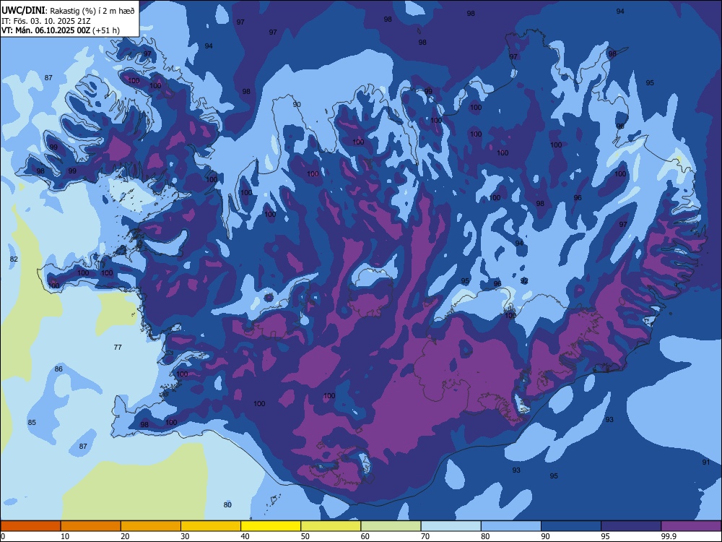The width and height of the screenshot is (722, 542).
Task: Pick the pale yellow 50–60 legend swatch
Action: pyautogui.click(x=331, y=526)
